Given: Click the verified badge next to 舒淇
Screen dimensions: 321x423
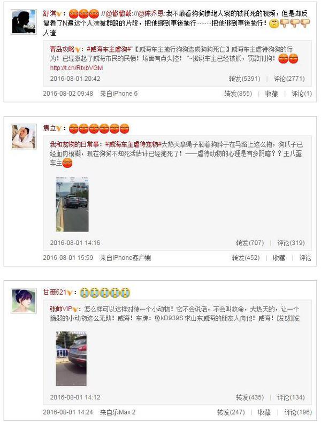Looking at the screenshot, I should point(59,14).
